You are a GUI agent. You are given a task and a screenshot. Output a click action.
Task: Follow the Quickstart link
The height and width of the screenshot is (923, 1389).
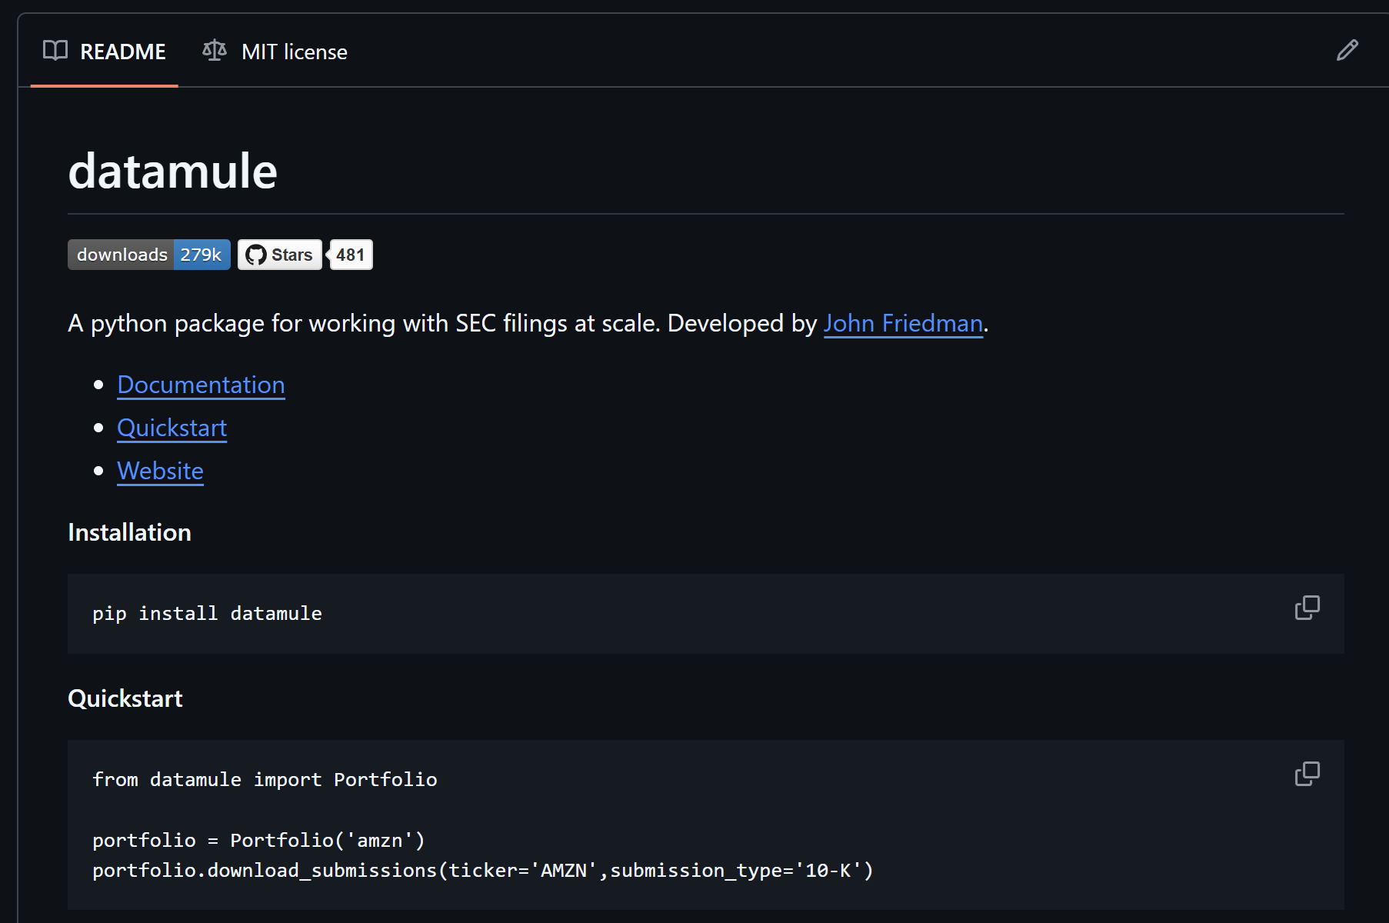(172, 428)
